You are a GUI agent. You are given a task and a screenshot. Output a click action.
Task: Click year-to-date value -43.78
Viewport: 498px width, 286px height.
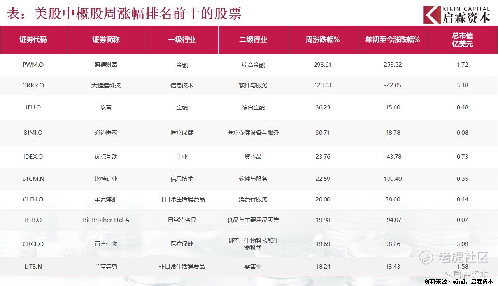point(393,156)
